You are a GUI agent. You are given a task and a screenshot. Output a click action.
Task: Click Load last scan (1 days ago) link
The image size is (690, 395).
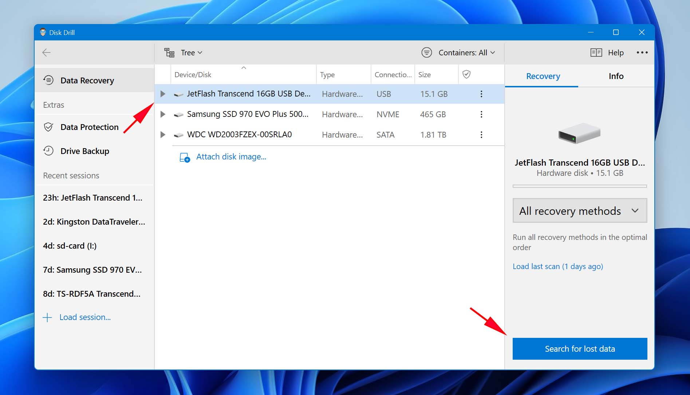pos(558,266)
